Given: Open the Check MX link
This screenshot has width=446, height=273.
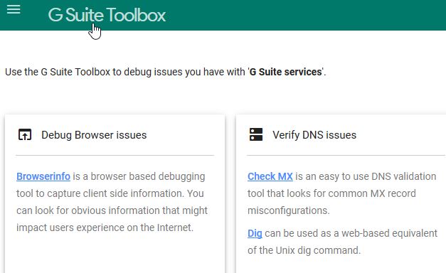Looking at the screenshot, I should pos(270,176).
